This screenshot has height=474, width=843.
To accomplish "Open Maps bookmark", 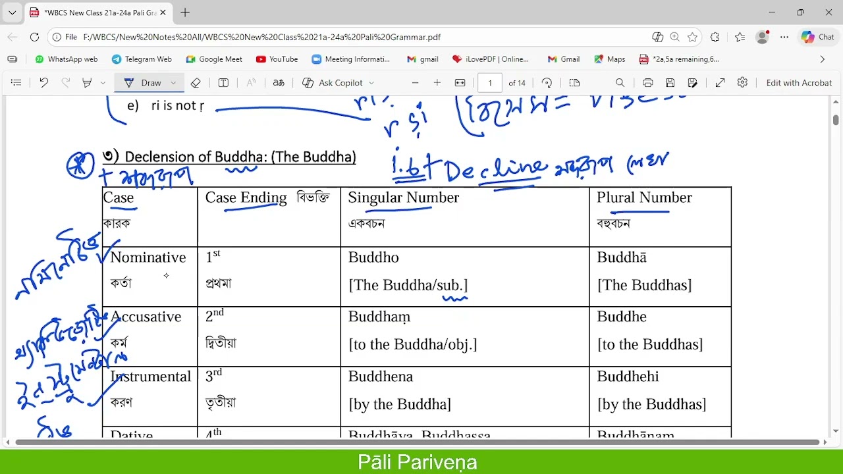I will tap(610, 59).
